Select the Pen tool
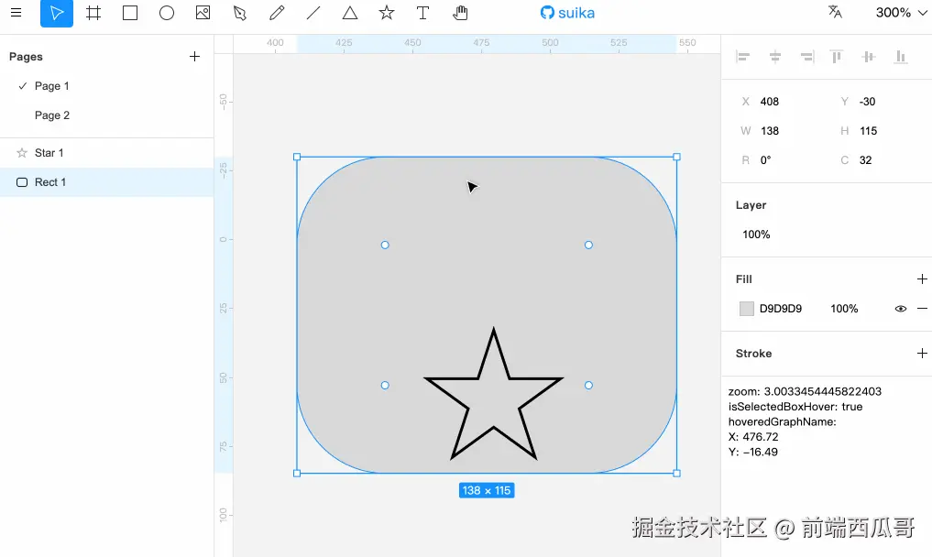Viewport: 932px width, 557px height. 240,13
